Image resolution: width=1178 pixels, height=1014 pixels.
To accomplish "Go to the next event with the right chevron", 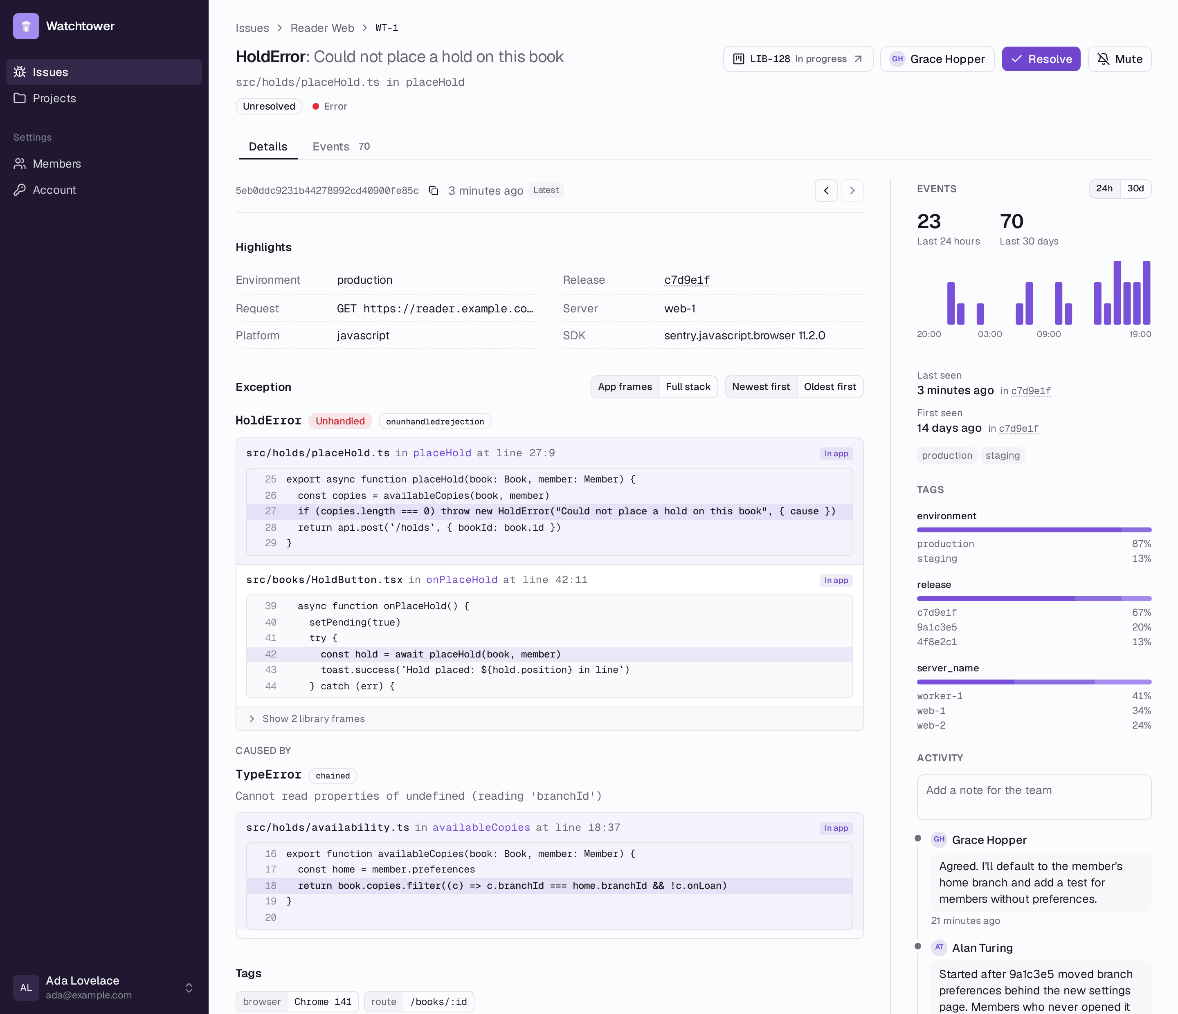I will (x=852, y=191).
